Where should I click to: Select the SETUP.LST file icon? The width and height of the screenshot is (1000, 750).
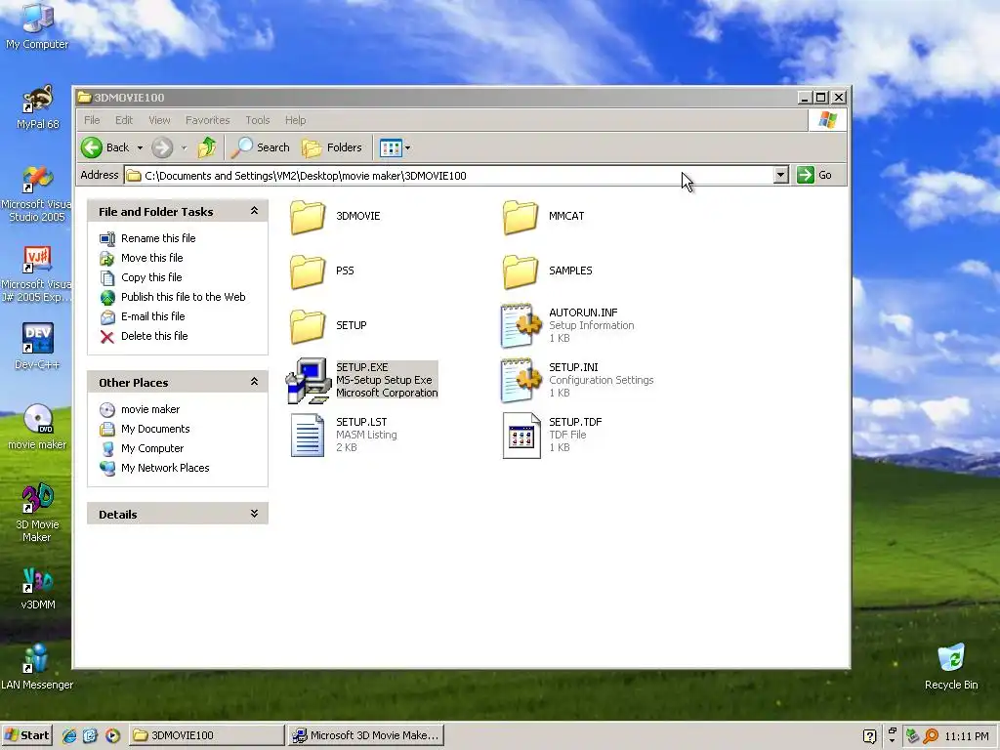click(308, 435)
